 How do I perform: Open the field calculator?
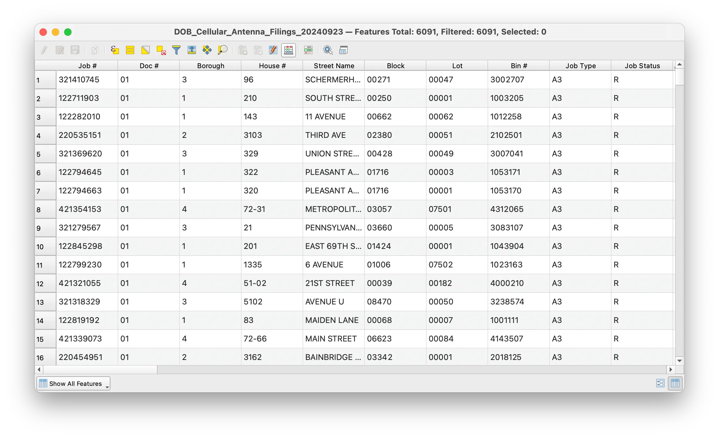click(x=288, y=50)
